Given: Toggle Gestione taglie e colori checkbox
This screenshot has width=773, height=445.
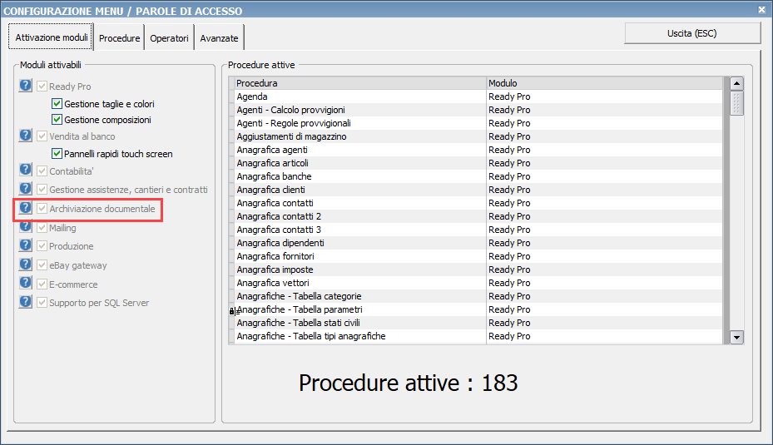Looking at the screenshot, I should tap(57, 103).
